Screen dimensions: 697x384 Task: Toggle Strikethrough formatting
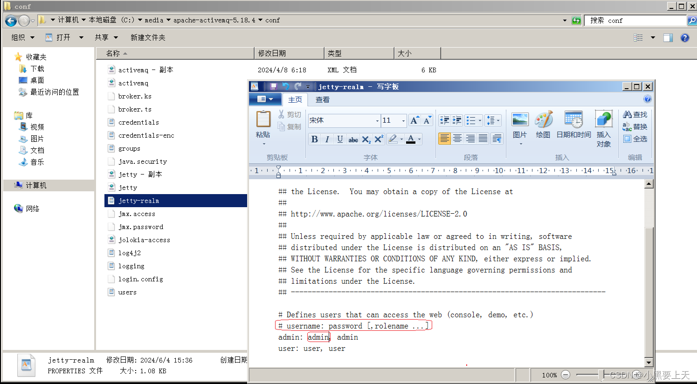[353, 139]
